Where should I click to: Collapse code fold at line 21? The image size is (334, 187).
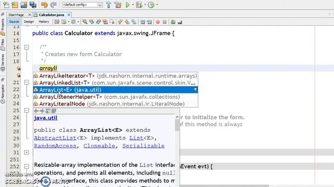27,82
